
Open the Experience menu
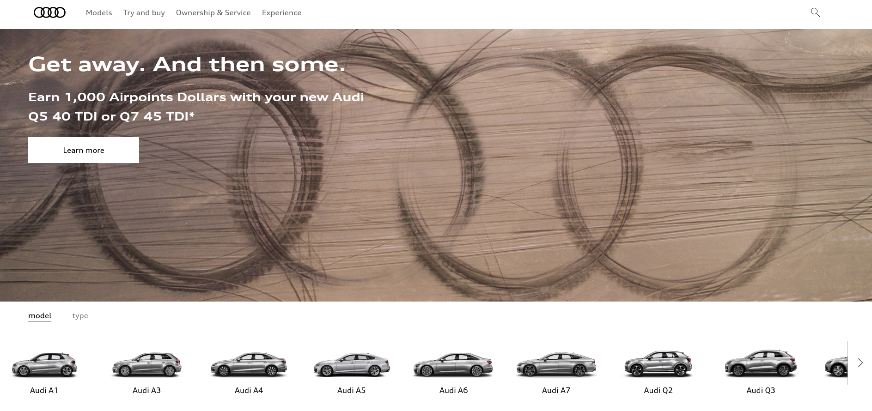pyautogui.click(x=281, y=12)
